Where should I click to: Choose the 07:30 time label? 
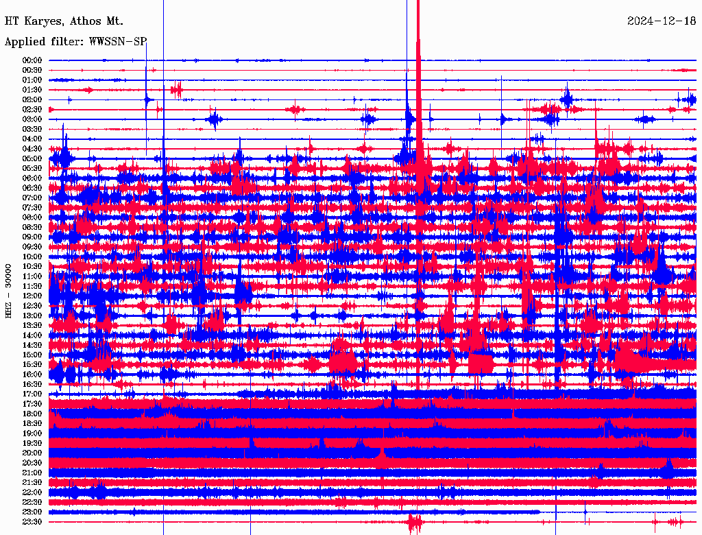[x=32, y=207]
